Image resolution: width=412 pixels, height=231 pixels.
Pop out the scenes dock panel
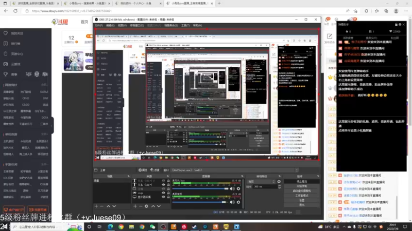(128, 176)
